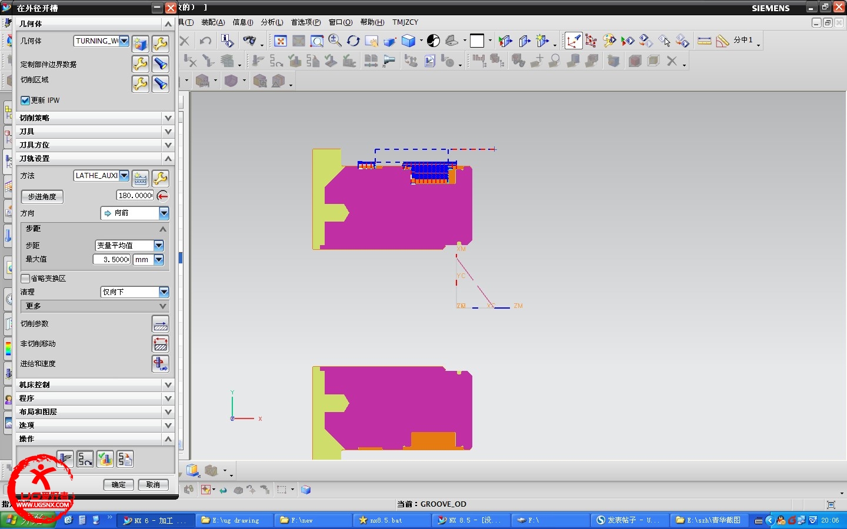Click the measure distance ruler icon

coord(704,41)
